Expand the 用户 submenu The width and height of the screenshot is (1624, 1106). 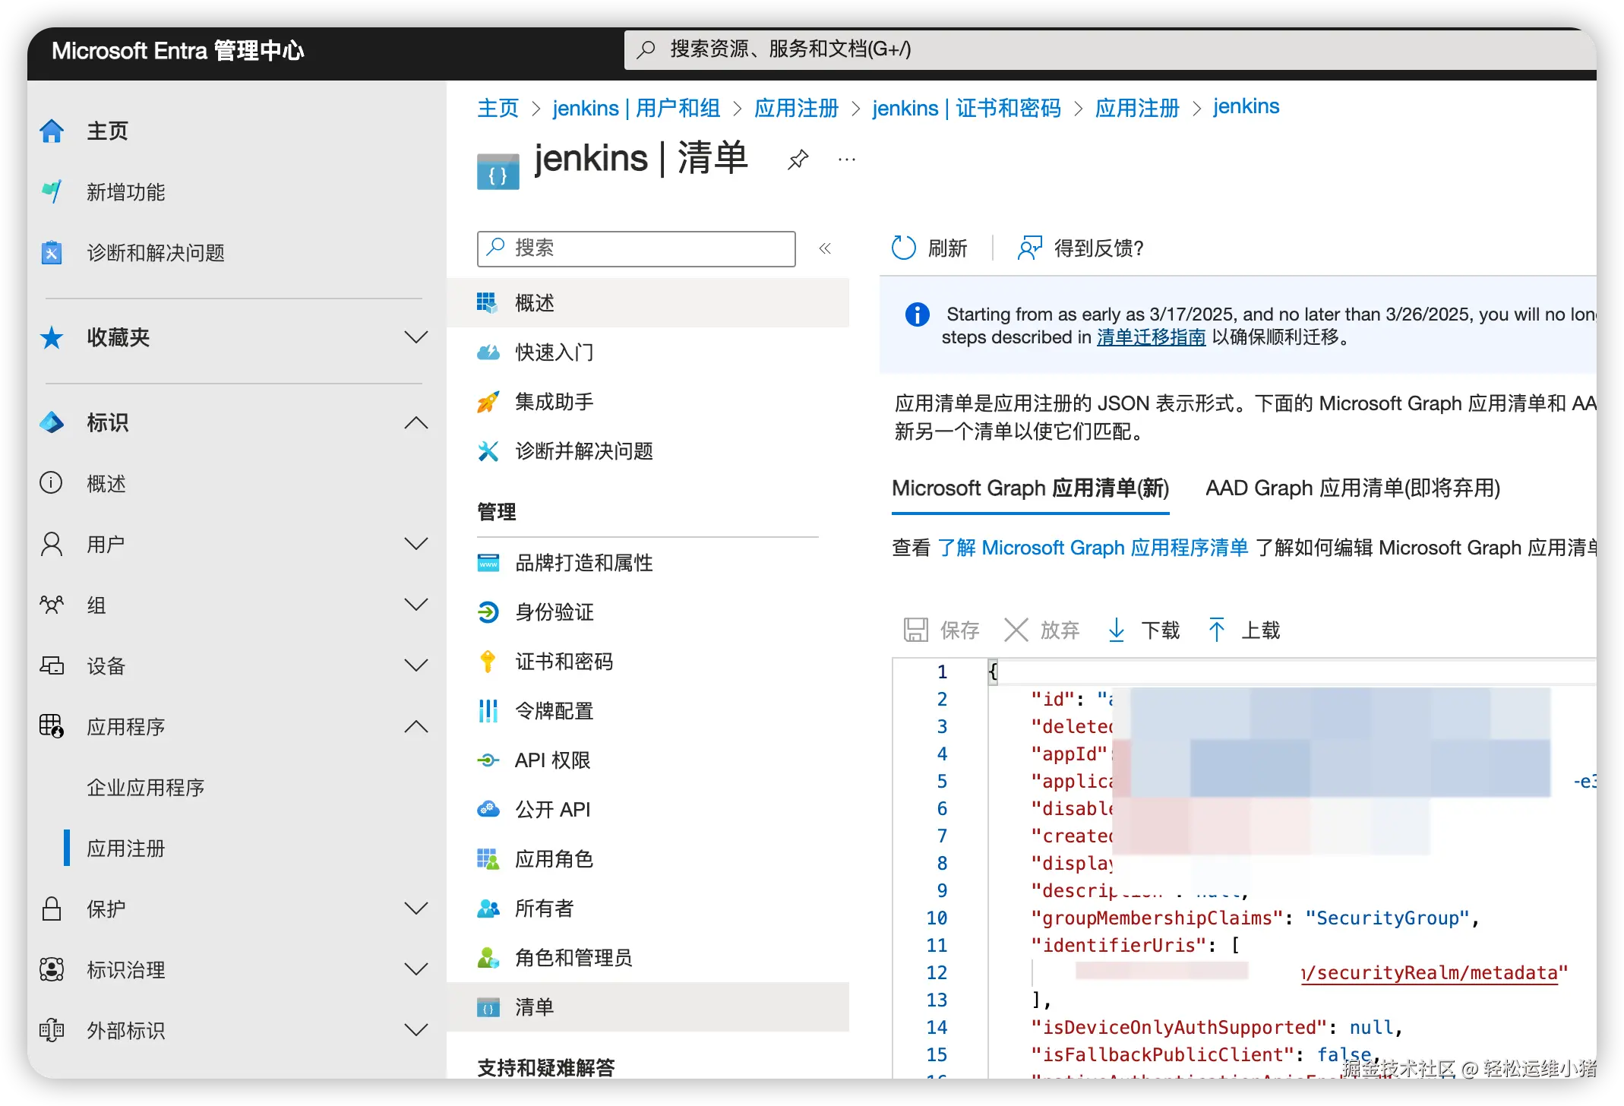pos(415,544)
